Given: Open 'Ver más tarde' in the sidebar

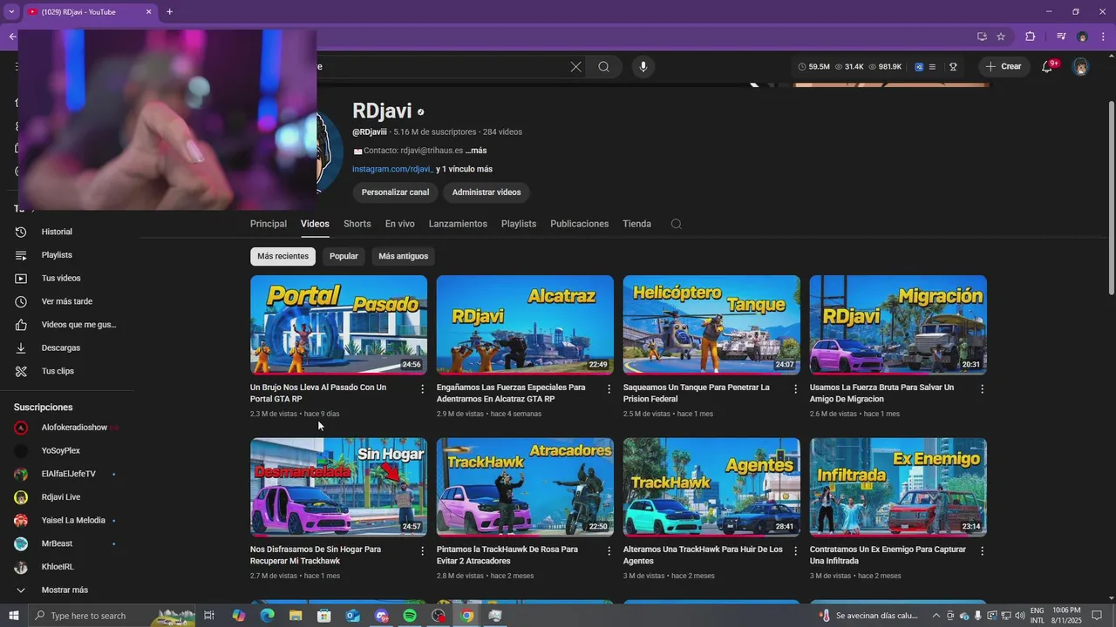Looking at the screenshot, I should click(66, 301).
